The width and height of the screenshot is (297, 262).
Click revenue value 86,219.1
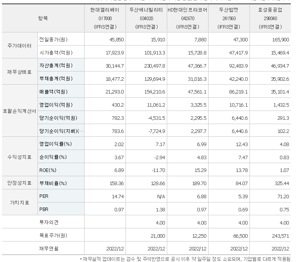[238, 92]
